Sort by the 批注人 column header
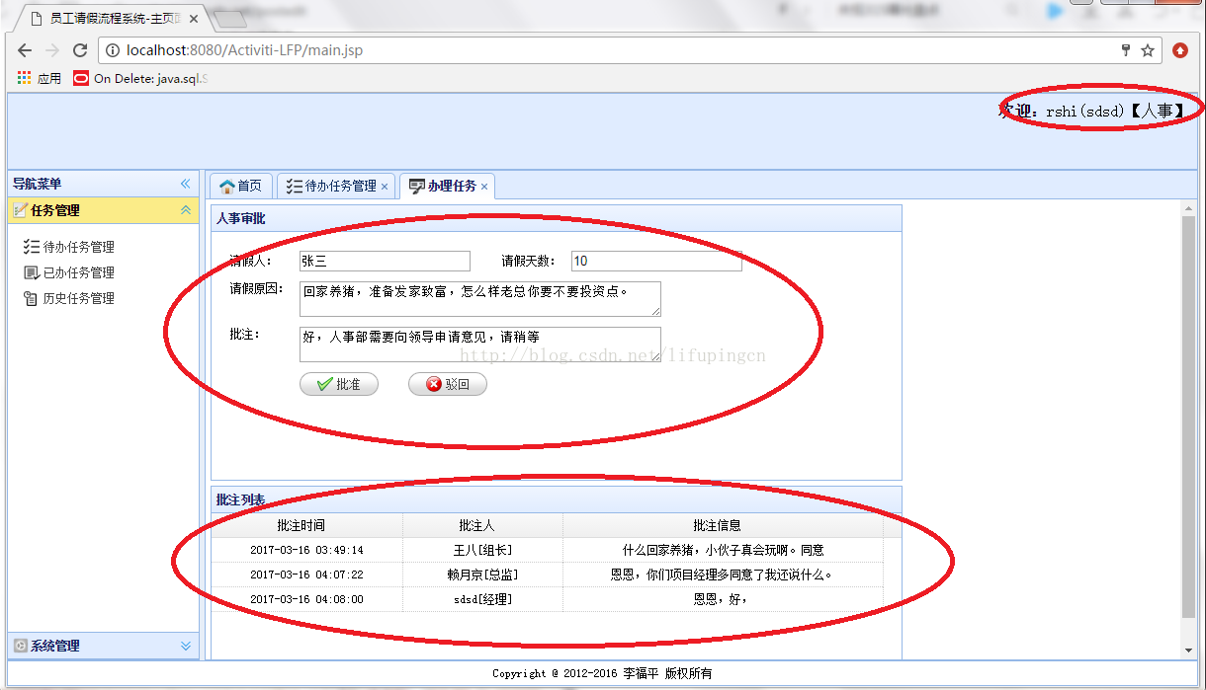This screenshot has width=1206, height=690. (482, 525)
